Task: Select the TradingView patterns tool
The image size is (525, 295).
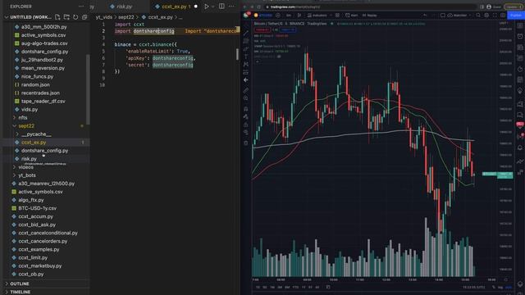Action: tap(246, 64)
